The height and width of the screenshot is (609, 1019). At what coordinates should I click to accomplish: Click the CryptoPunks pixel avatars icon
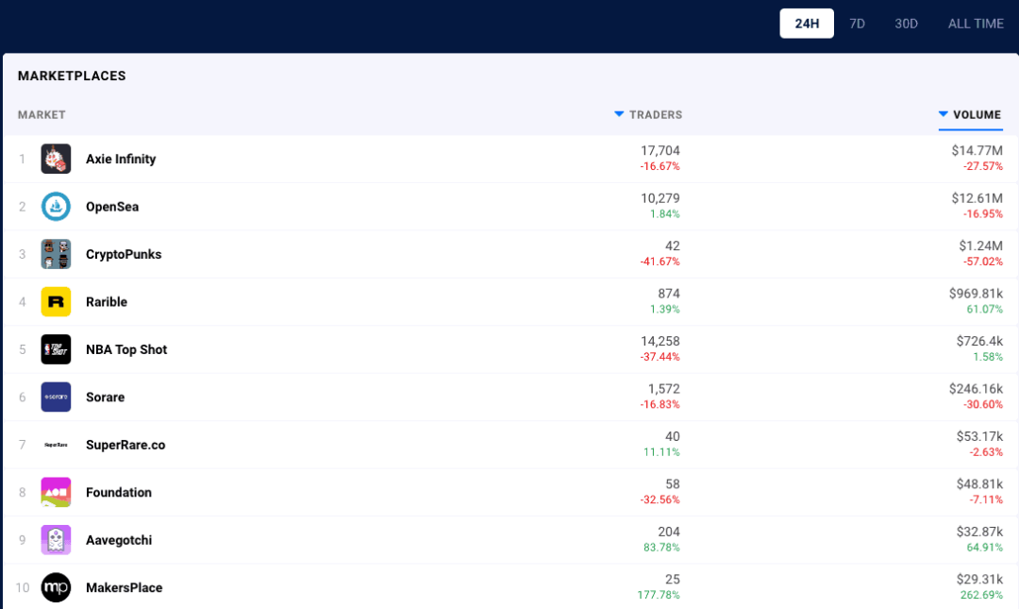click(x=56, y=254)
